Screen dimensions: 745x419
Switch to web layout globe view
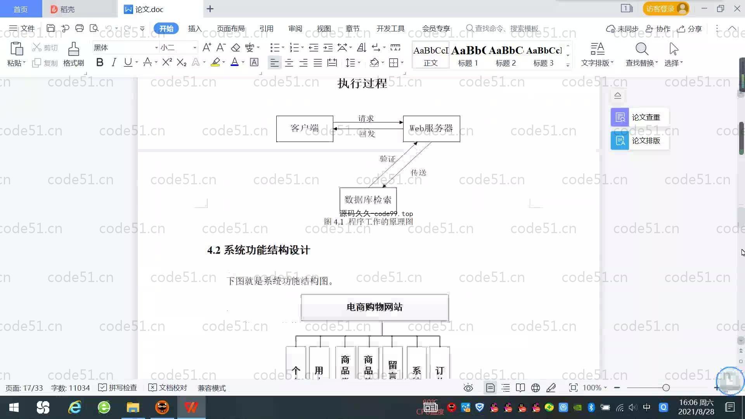pyautogui.click(x=535, y=388)
